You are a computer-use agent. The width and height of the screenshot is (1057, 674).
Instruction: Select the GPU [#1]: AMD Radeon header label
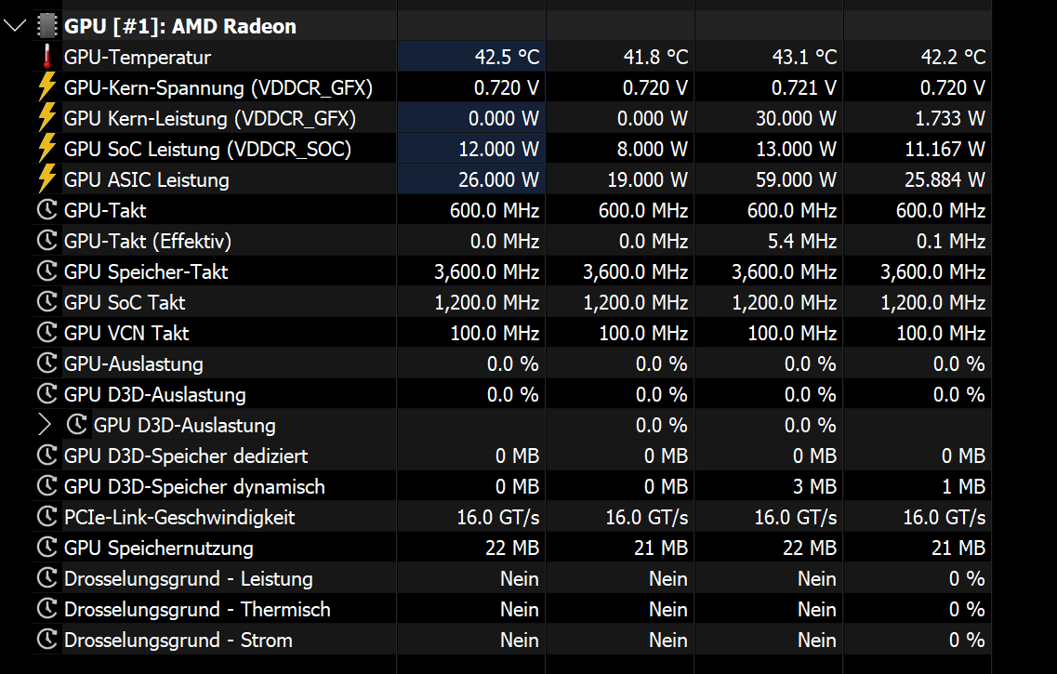180,26
